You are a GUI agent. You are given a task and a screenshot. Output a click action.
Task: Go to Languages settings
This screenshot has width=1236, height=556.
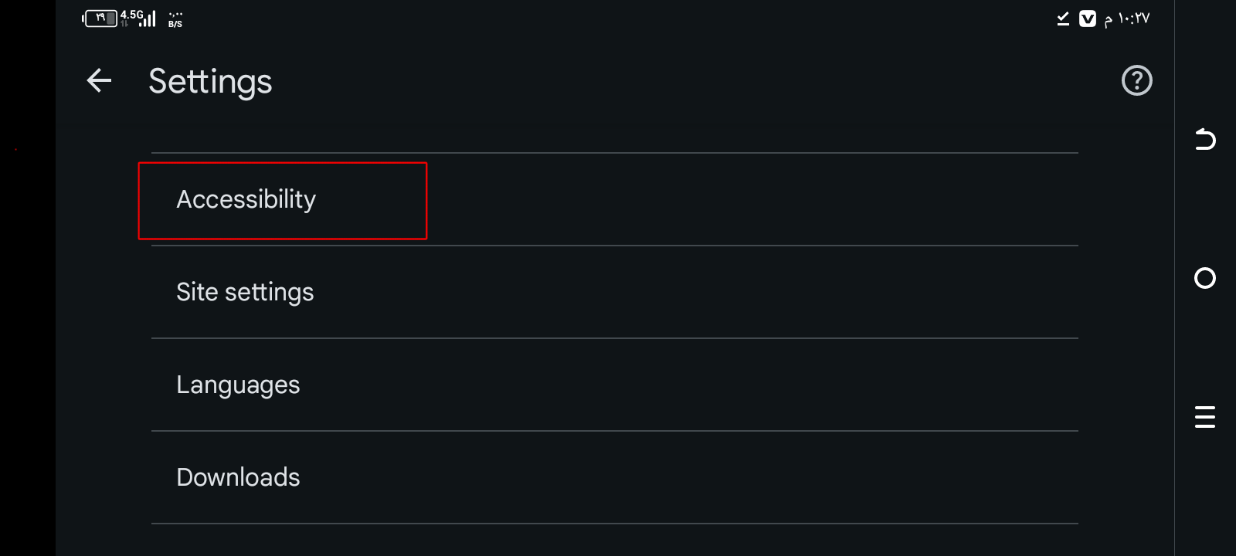[x=238, y=385]
